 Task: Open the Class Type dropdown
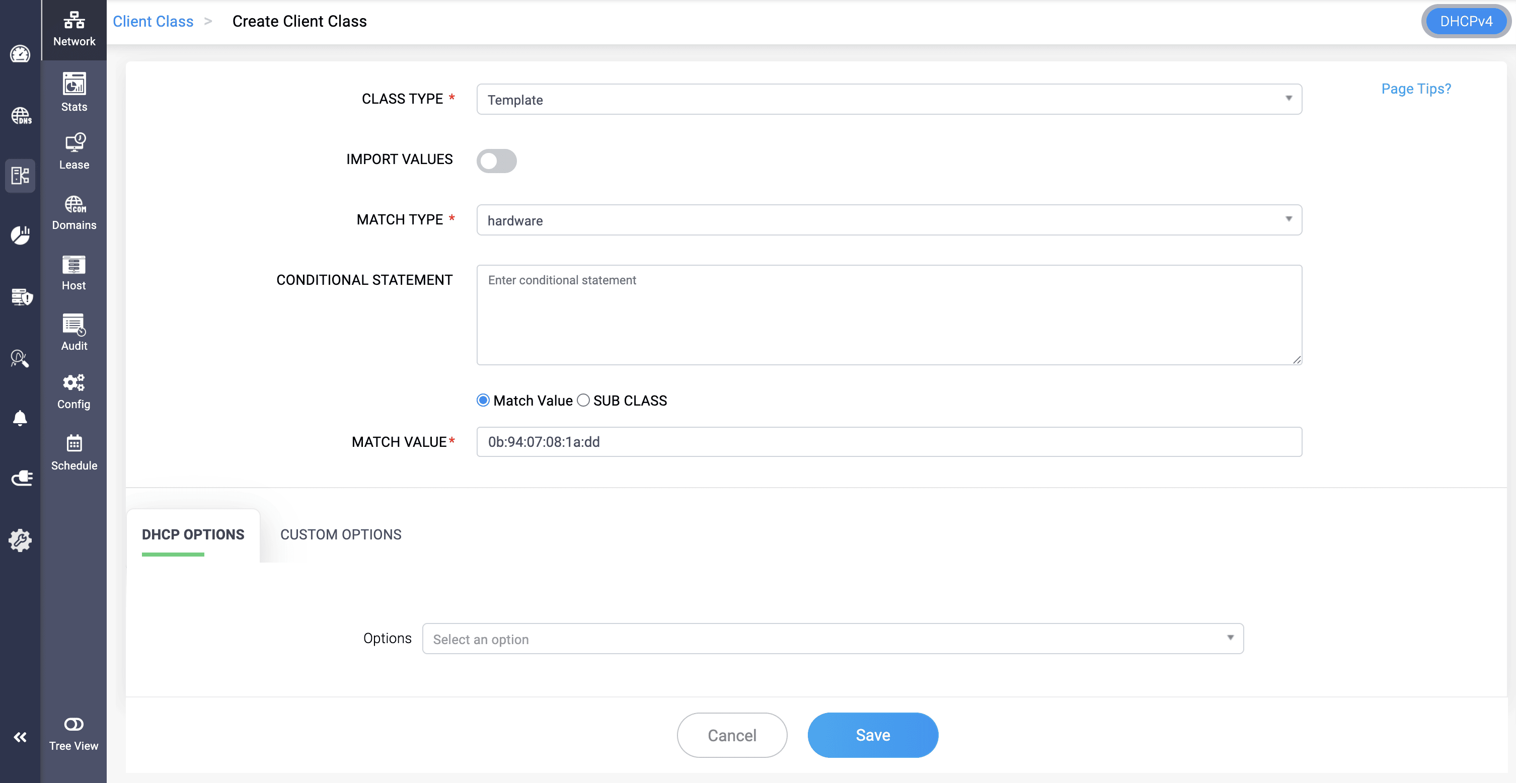tap(889, 100)
